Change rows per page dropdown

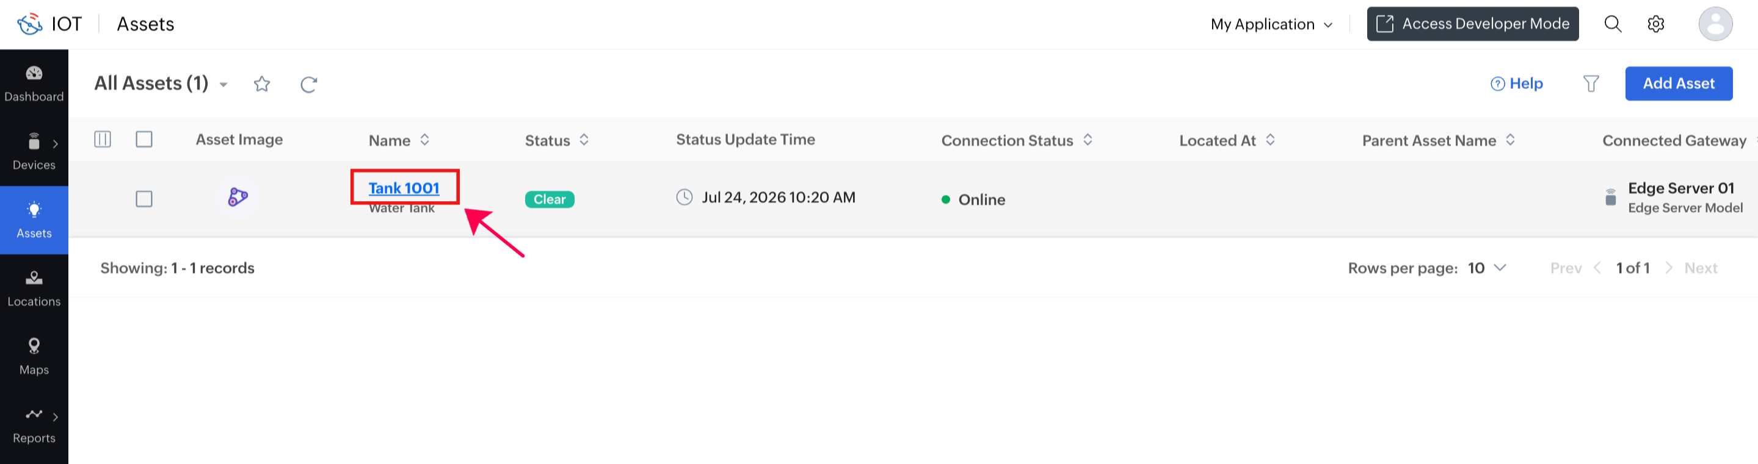1486,268
